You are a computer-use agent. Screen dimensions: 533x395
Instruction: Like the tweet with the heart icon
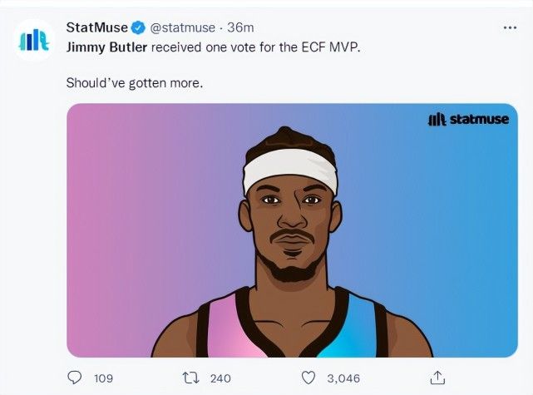click(308, 378)
